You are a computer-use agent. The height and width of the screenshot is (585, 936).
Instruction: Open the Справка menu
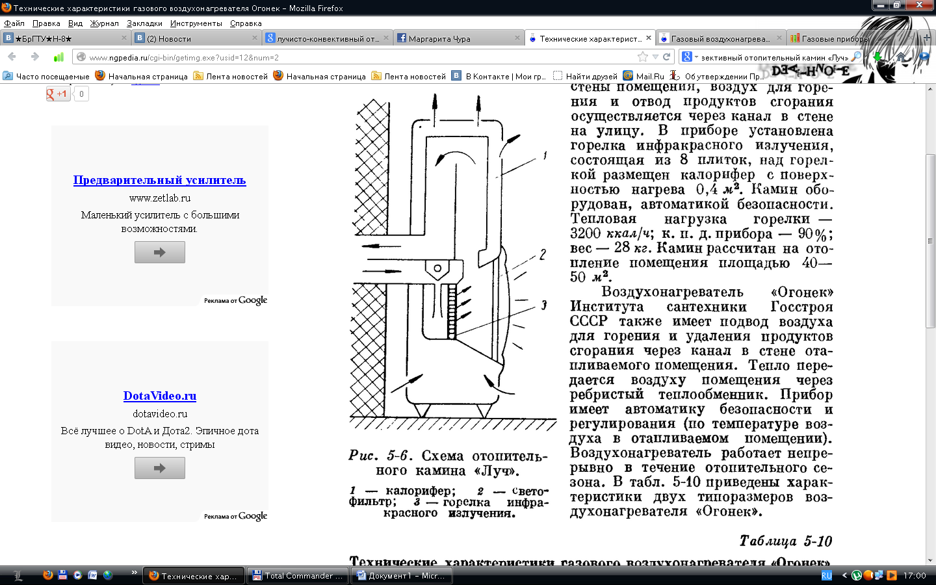(x=246, y=23)
